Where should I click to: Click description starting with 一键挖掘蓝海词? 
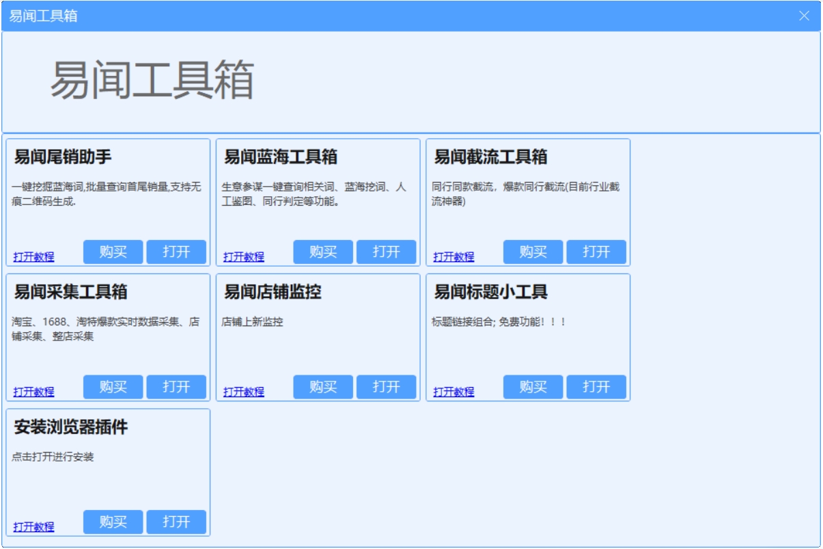(x=107, y=194)
